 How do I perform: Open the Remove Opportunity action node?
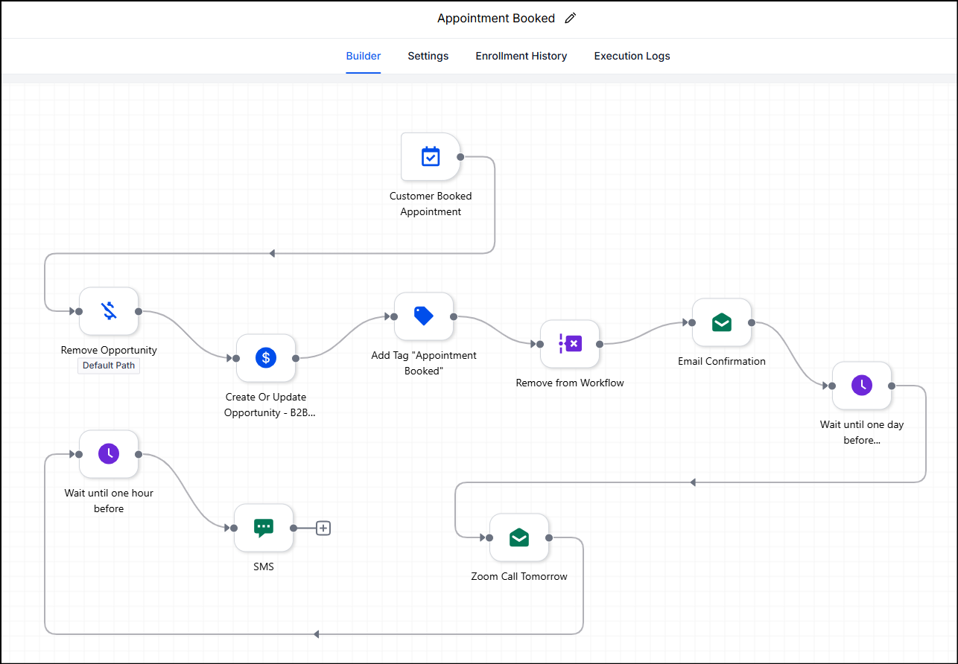[109, 311]
